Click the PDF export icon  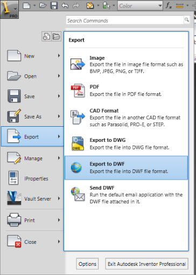pyautogui.click(x=78, y=91)
